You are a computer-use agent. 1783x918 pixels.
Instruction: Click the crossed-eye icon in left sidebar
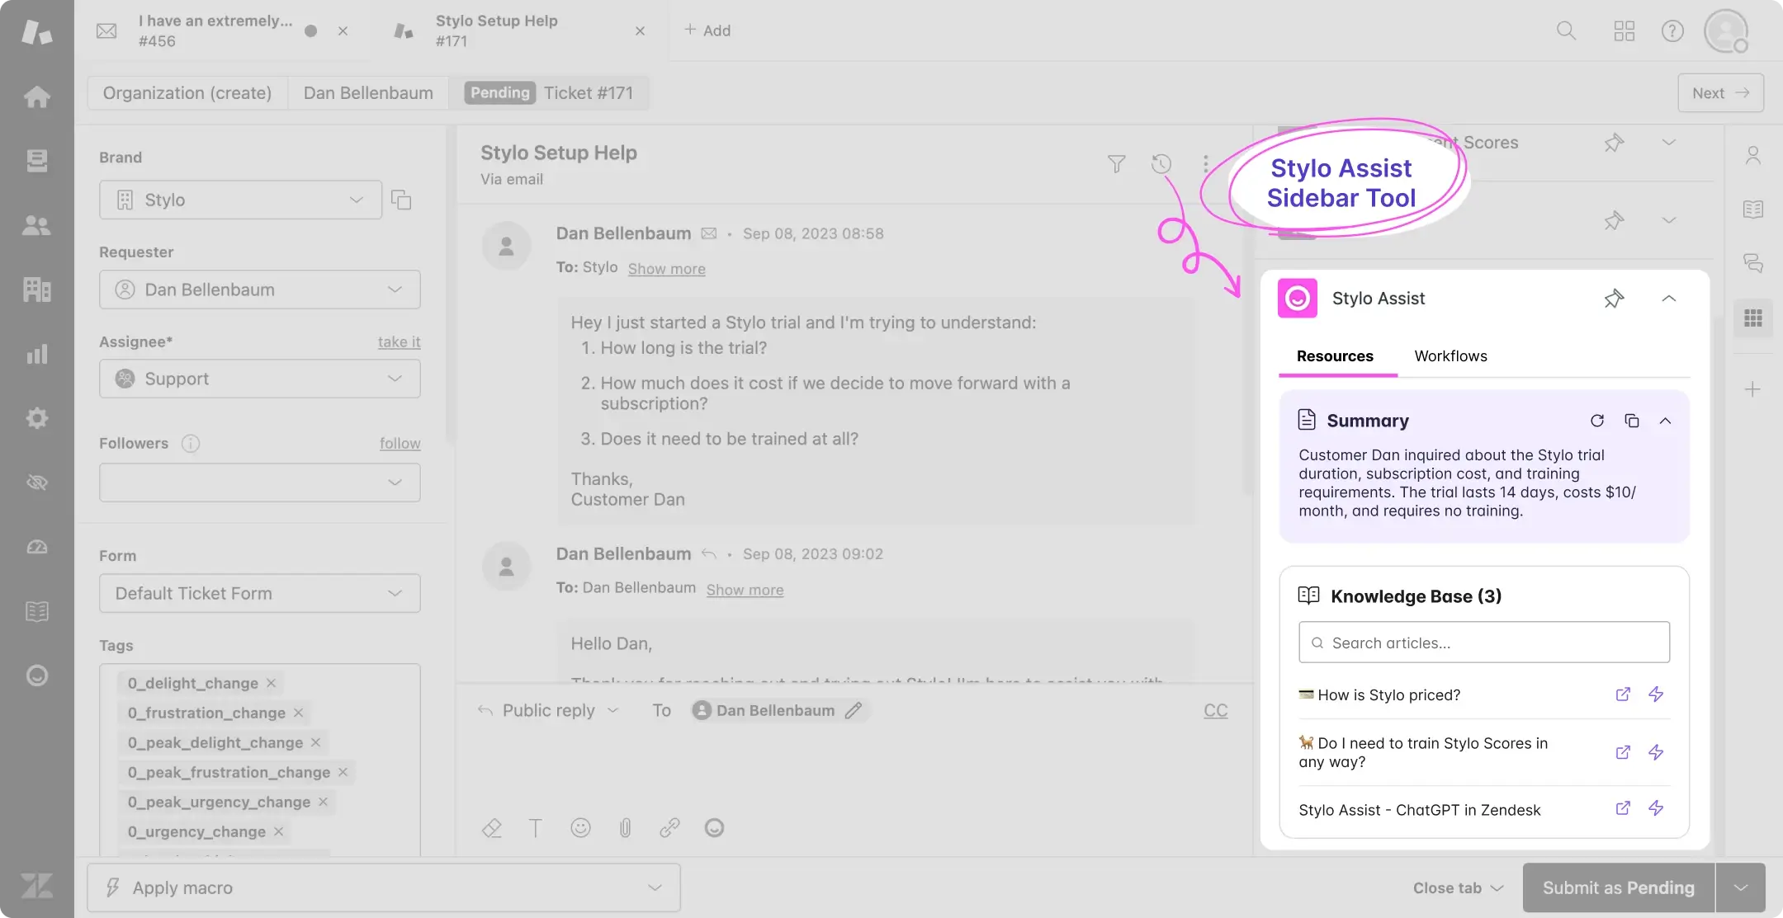(x=36, y=483)
